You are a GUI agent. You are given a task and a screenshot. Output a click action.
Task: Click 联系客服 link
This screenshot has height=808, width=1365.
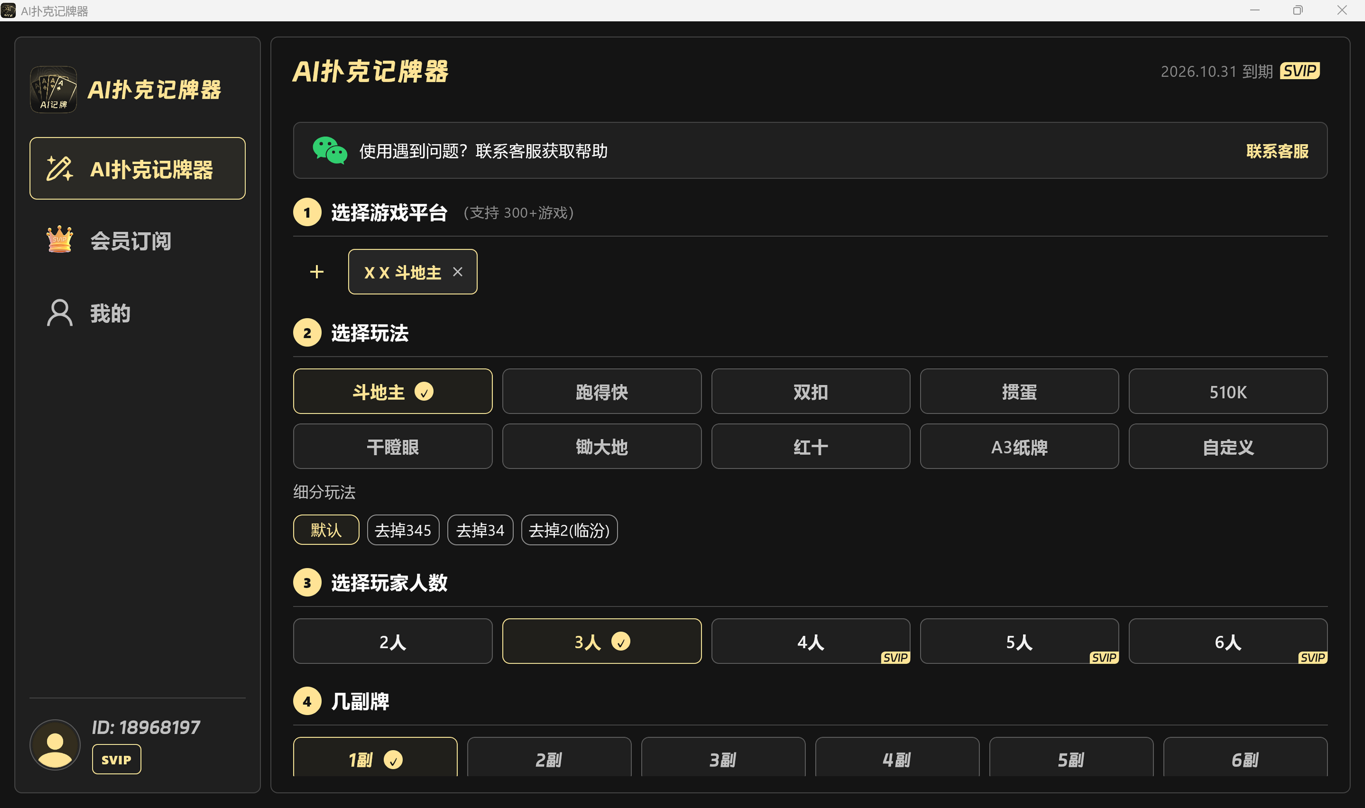click(x=1277, y=151)
